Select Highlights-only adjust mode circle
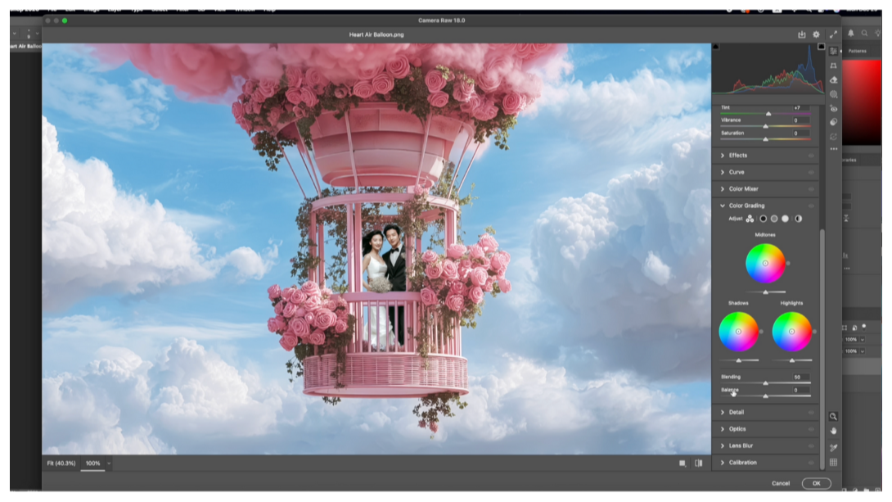Screen dimensions: 892x502 point(785,219)
